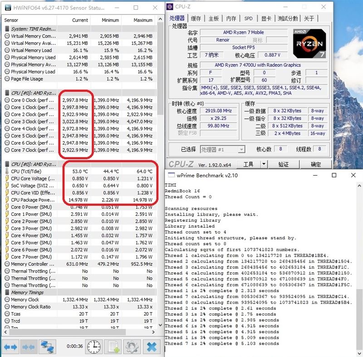This screenshot has height=357, width=363.
Task: Click the HWiNFO horizontal scrollbar left arrow
Action: point(6,332)
